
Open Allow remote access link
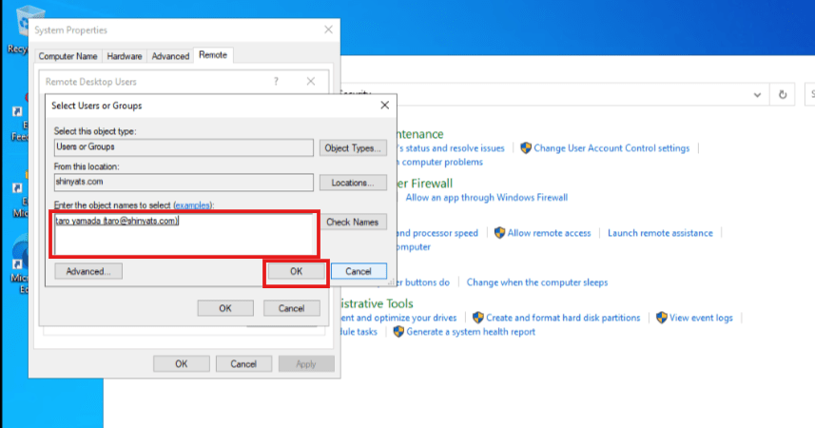(549, 233)
